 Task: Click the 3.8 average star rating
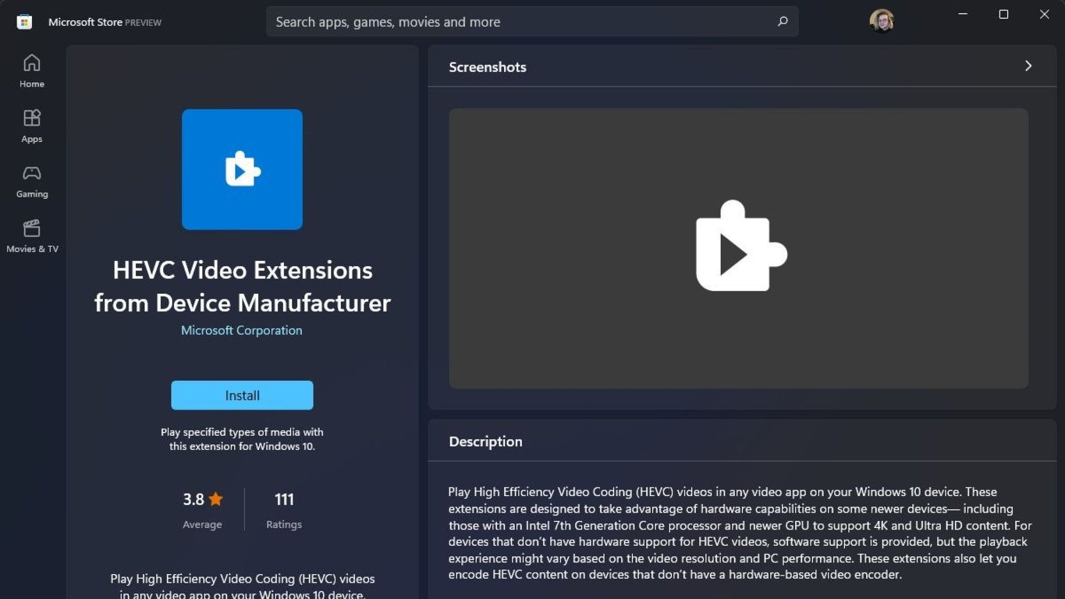click(x=202, y=500)
